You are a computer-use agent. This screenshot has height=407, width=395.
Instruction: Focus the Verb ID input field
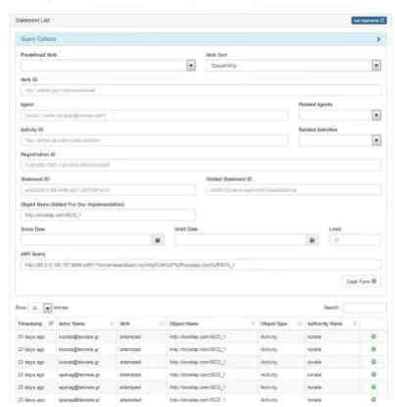pyautogui.click(x=201, y=90)
